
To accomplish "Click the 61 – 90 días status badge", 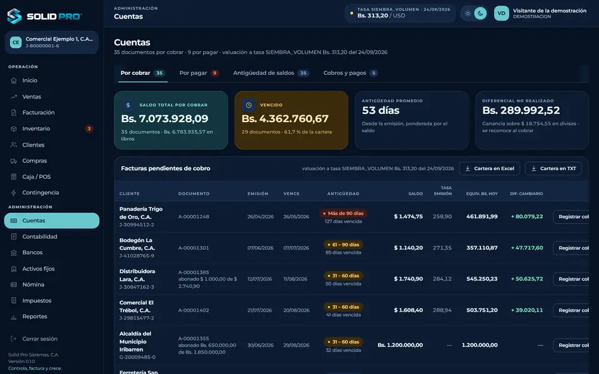I will 343,244.
